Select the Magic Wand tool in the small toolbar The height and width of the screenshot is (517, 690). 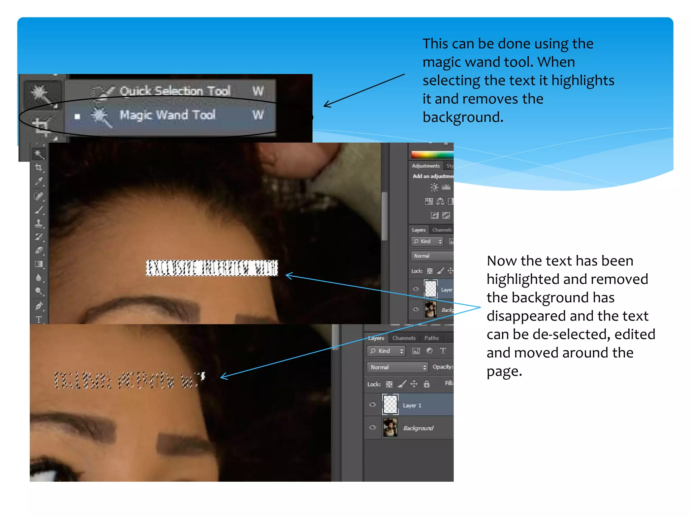click(38, 154)
